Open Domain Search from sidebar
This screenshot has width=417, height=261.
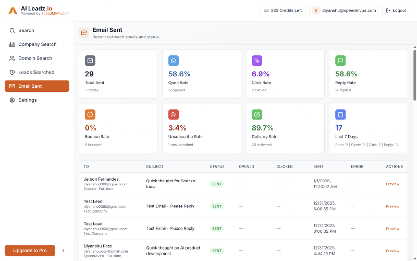35,58
